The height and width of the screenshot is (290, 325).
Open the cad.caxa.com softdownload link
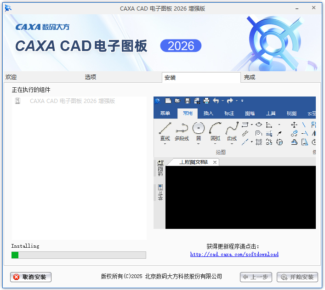tap(234, 254)
